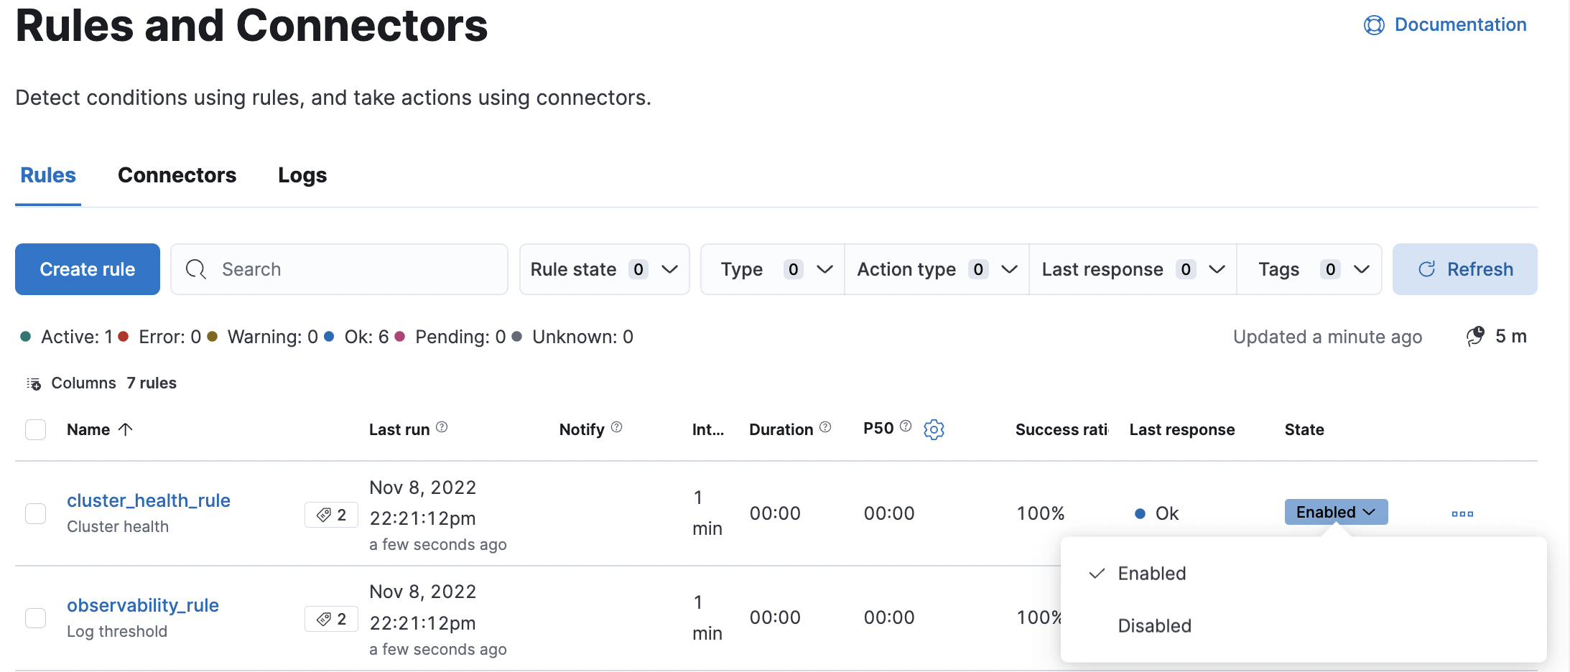Open the observability_rule details link
The image size is (1570, 672).
click(143, 605)
